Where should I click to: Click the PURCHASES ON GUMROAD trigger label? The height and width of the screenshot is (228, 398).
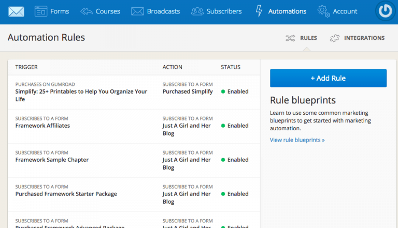tap(45, 84)
